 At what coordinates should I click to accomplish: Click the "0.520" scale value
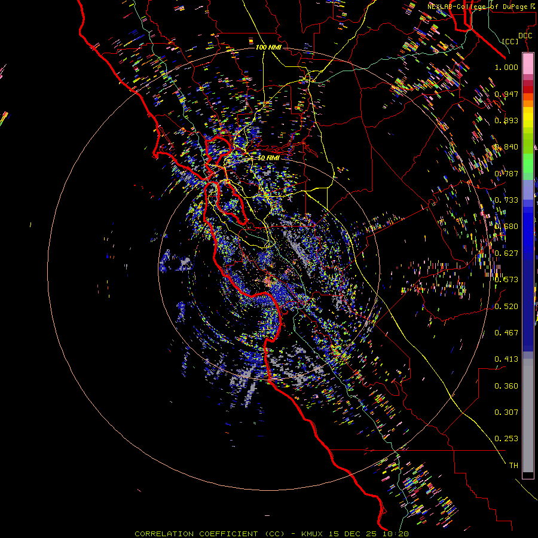point(506,306)
